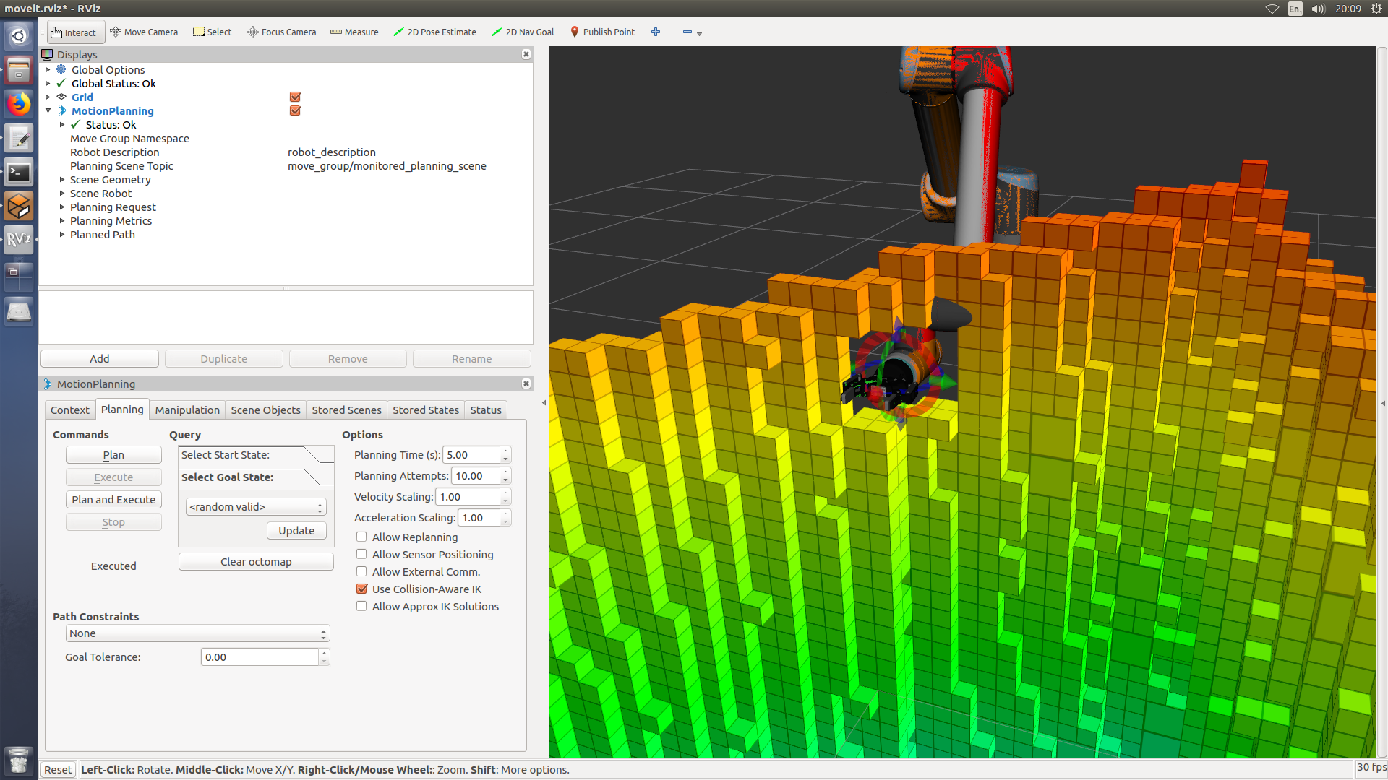1388x780 pixels.
Task: Click the blue plus add-tool icon
Action: pos(656,32)
